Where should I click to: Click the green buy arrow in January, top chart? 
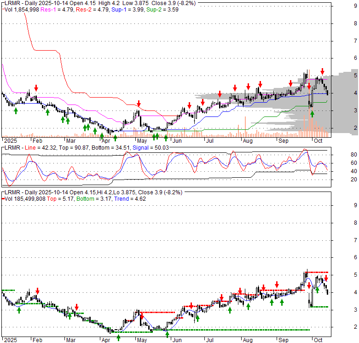click(16, 110)
